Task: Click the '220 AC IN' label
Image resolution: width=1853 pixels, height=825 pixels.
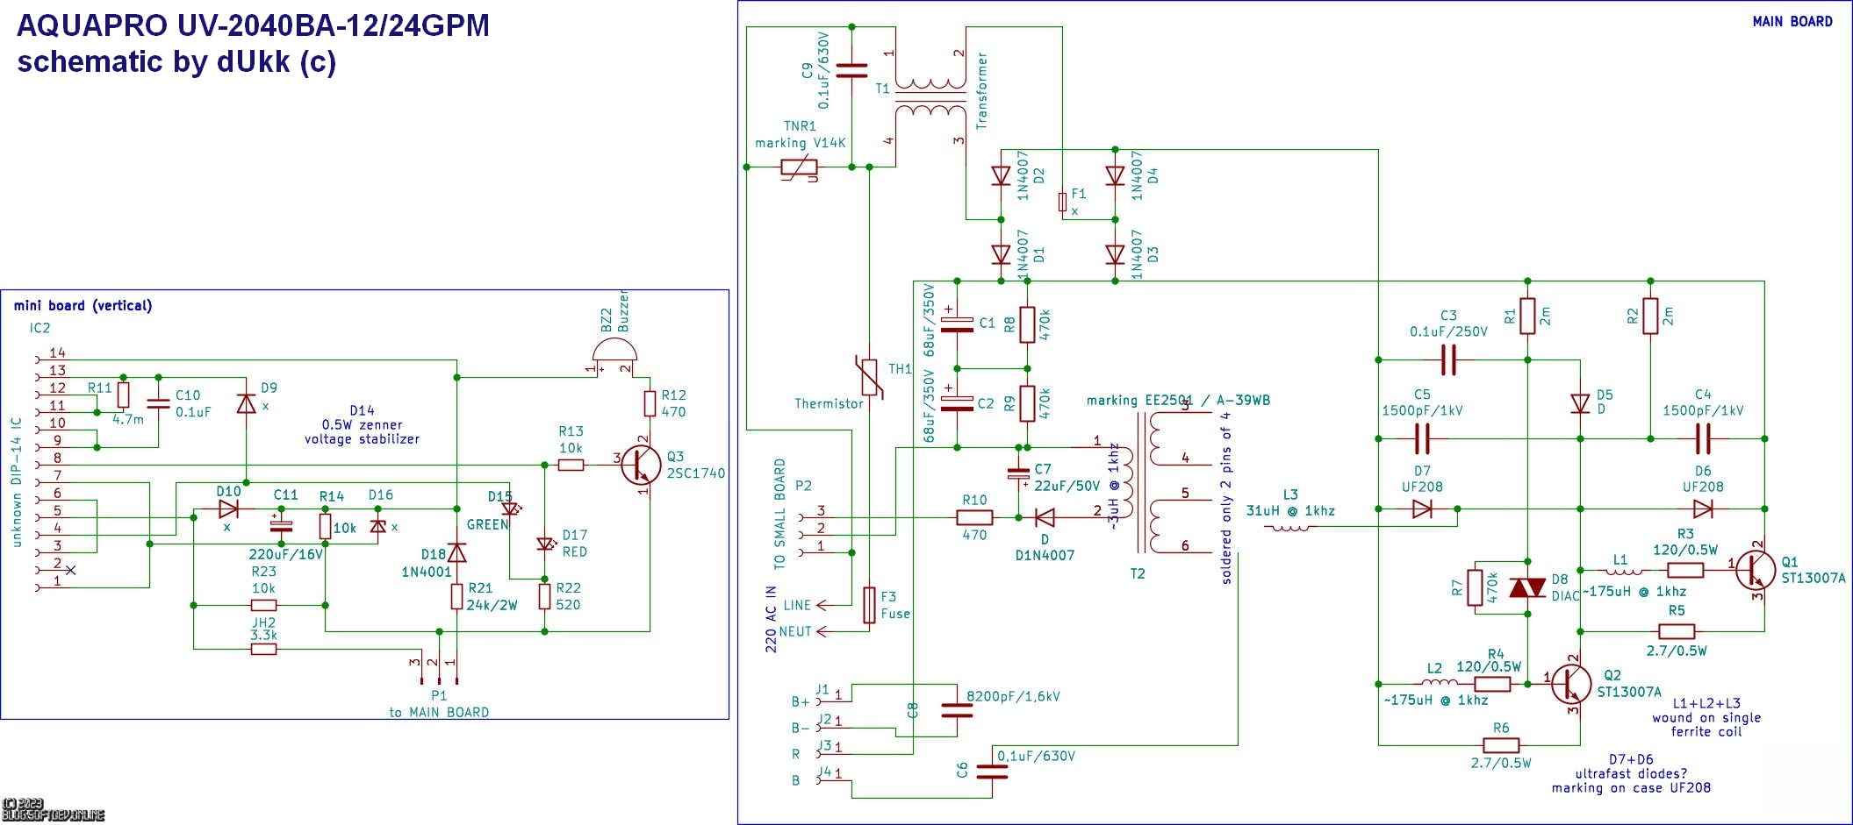Action: pos(771,619)
